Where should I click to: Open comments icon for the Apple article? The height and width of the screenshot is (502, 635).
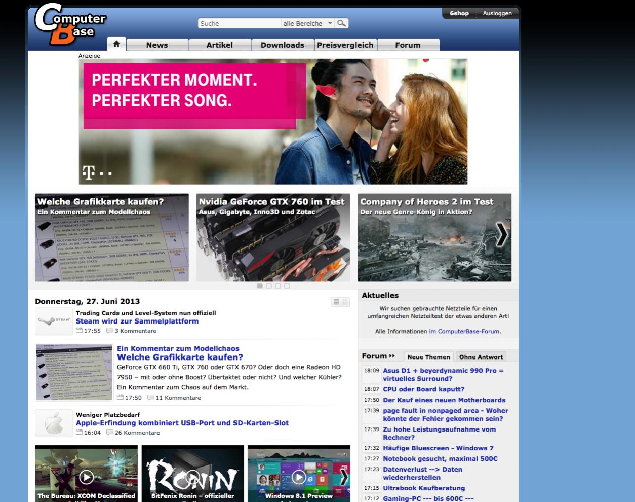tap(109, 433)
